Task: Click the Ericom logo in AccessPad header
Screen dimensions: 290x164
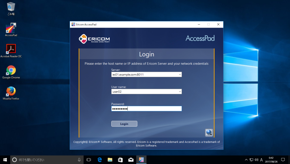Action: (94, 39)
